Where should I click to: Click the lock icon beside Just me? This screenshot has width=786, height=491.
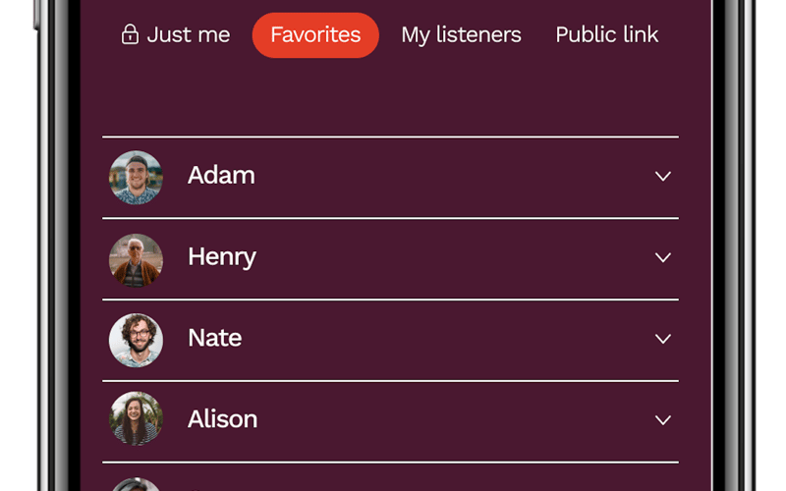[130, 35]
